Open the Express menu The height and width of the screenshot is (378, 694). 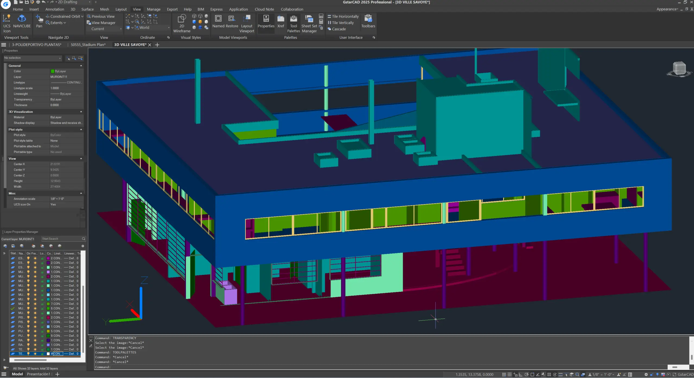click(x=216, y=9)
